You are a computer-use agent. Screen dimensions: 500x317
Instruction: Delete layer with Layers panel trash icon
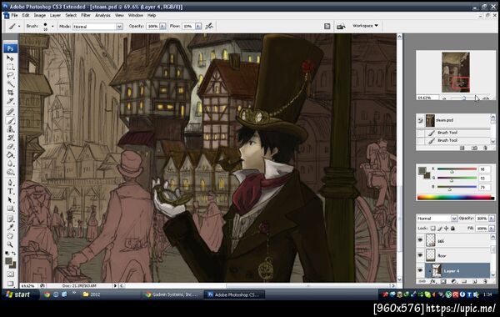485,282
